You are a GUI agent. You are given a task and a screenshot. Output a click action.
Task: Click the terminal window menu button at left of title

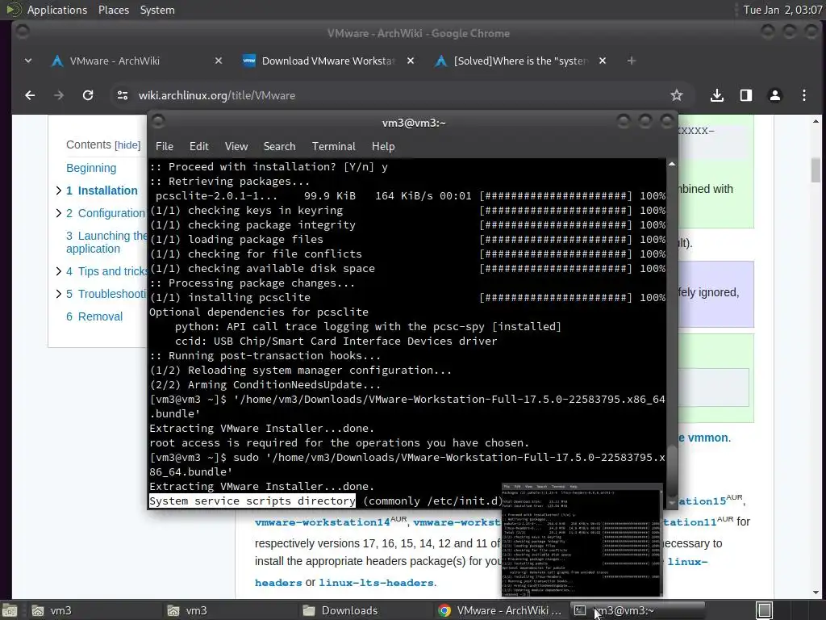point(158,122)
